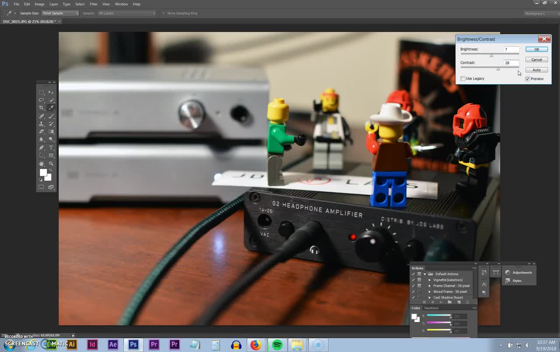The image size is (560, 352).
Task: Reset default foreground and background colors
Action: (41, 179)
